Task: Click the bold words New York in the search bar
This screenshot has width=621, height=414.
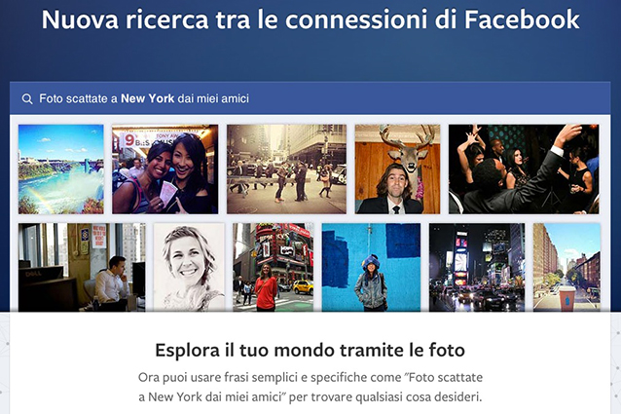Action: tap(147, 98)
